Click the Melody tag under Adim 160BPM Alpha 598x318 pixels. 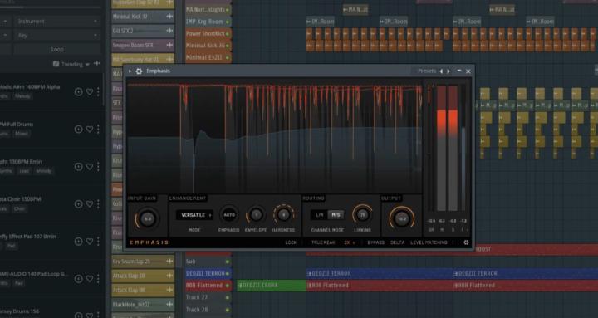22,96
